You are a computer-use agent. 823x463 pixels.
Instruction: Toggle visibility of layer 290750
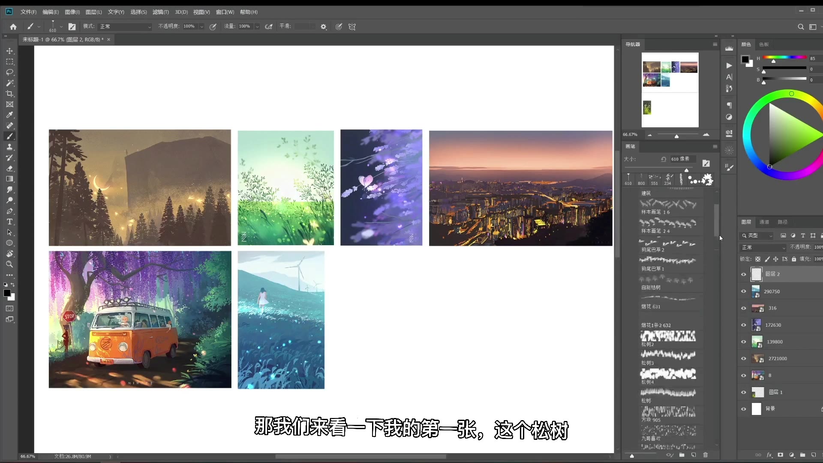[744, 291]
